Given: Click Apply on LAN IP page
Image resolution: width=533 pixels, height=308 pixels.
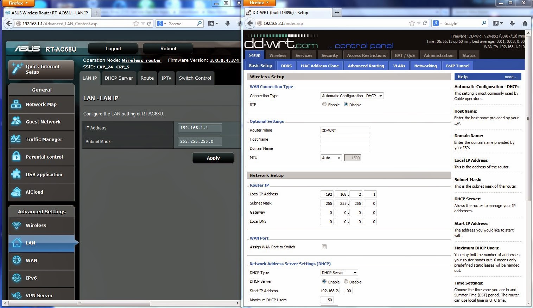Looking at the screenshot, I should click(213, 158).
